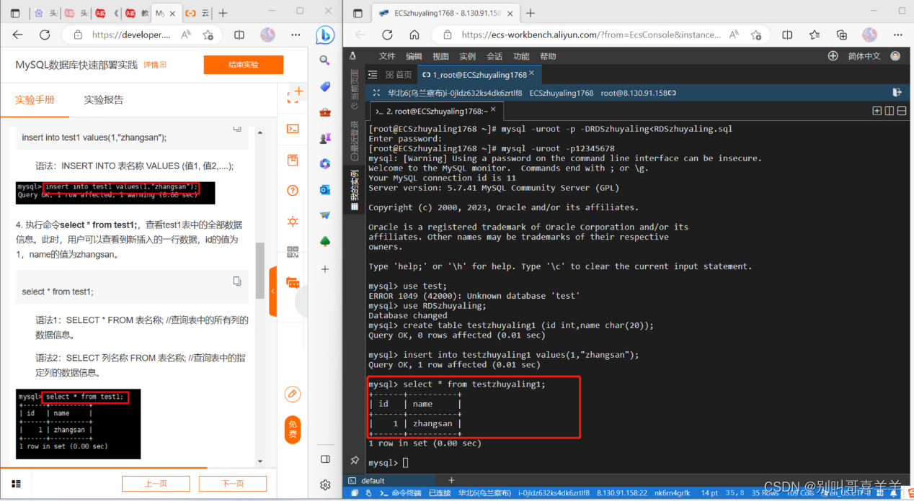Screen dimensions: 914x501
Task: Open the split screen icon in right browser
Action: tap(787, 35)
